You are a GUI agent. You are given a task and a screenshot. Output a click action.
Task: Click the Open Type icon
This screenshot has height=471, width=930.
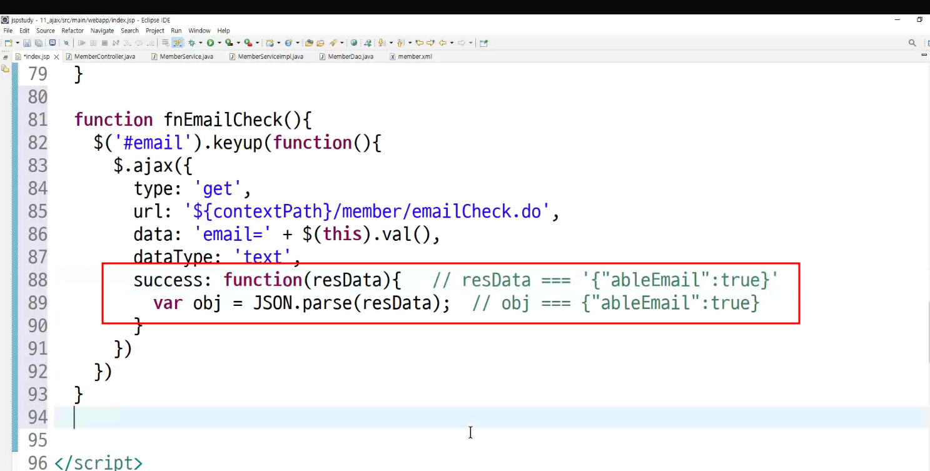[x=309, y=43]
